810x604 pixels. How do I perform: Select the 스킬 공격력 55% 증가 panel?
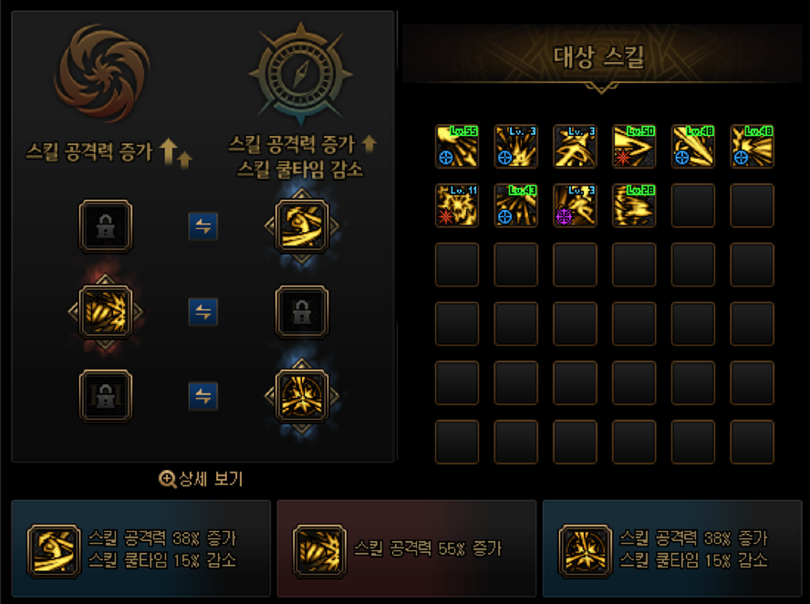407,548
